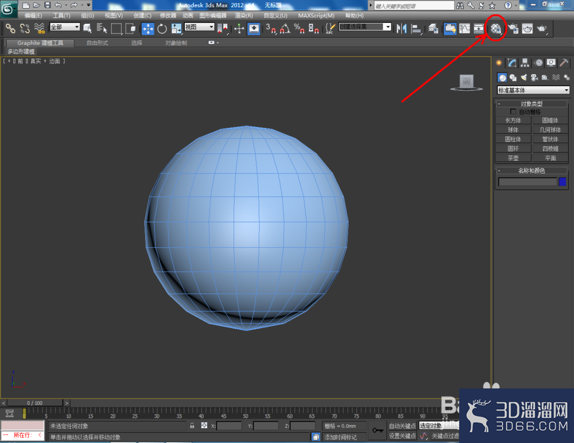Open ribbon display options dropdown
574x443 pixels.
[214, 43]
